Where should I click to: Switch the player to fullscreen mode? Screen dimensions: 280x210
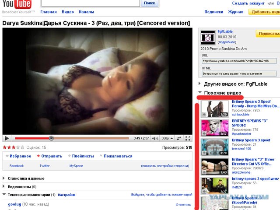click(x=189, y=138)
